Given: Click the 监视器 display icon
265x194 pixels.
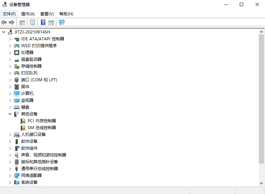Looking at the screenshot, I should pos(17,100).
